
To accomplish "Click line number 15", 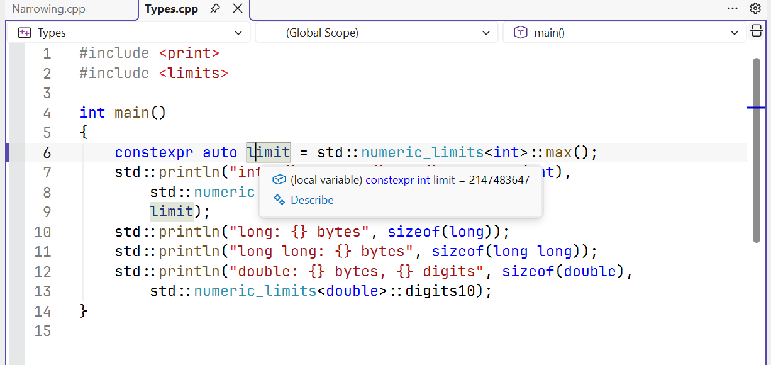I will point(43,330).
